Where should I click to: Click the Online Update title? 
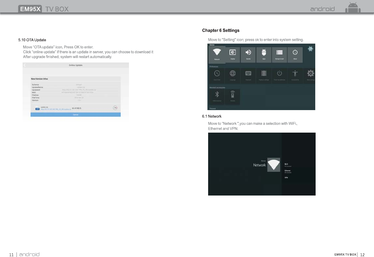pyautogui.click(x=76, y=65)
